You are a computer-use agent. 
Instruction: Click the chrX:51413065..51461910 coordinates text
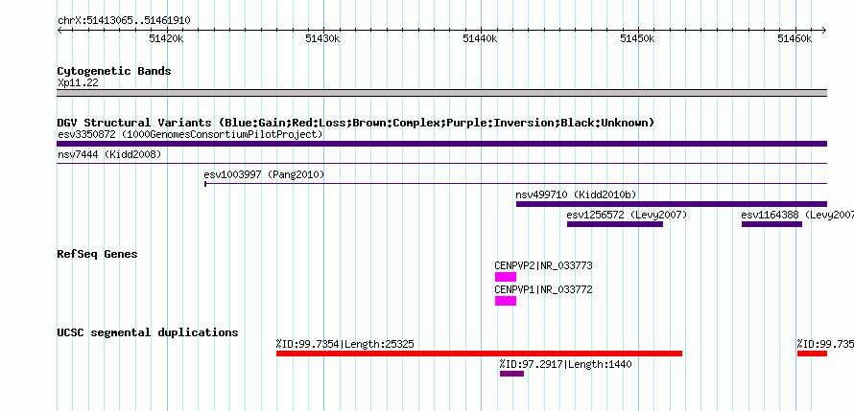click(124, 21)
